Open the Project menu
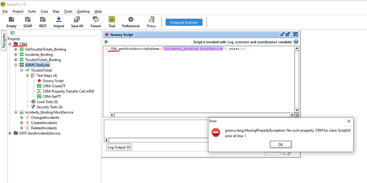 click(18, 11)
